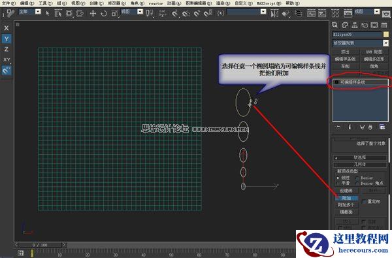Open the Modify command panel tab
Image resolution: width=392 pixels, height=258 pixels.
pyautogui.click(x=345, y=25)
